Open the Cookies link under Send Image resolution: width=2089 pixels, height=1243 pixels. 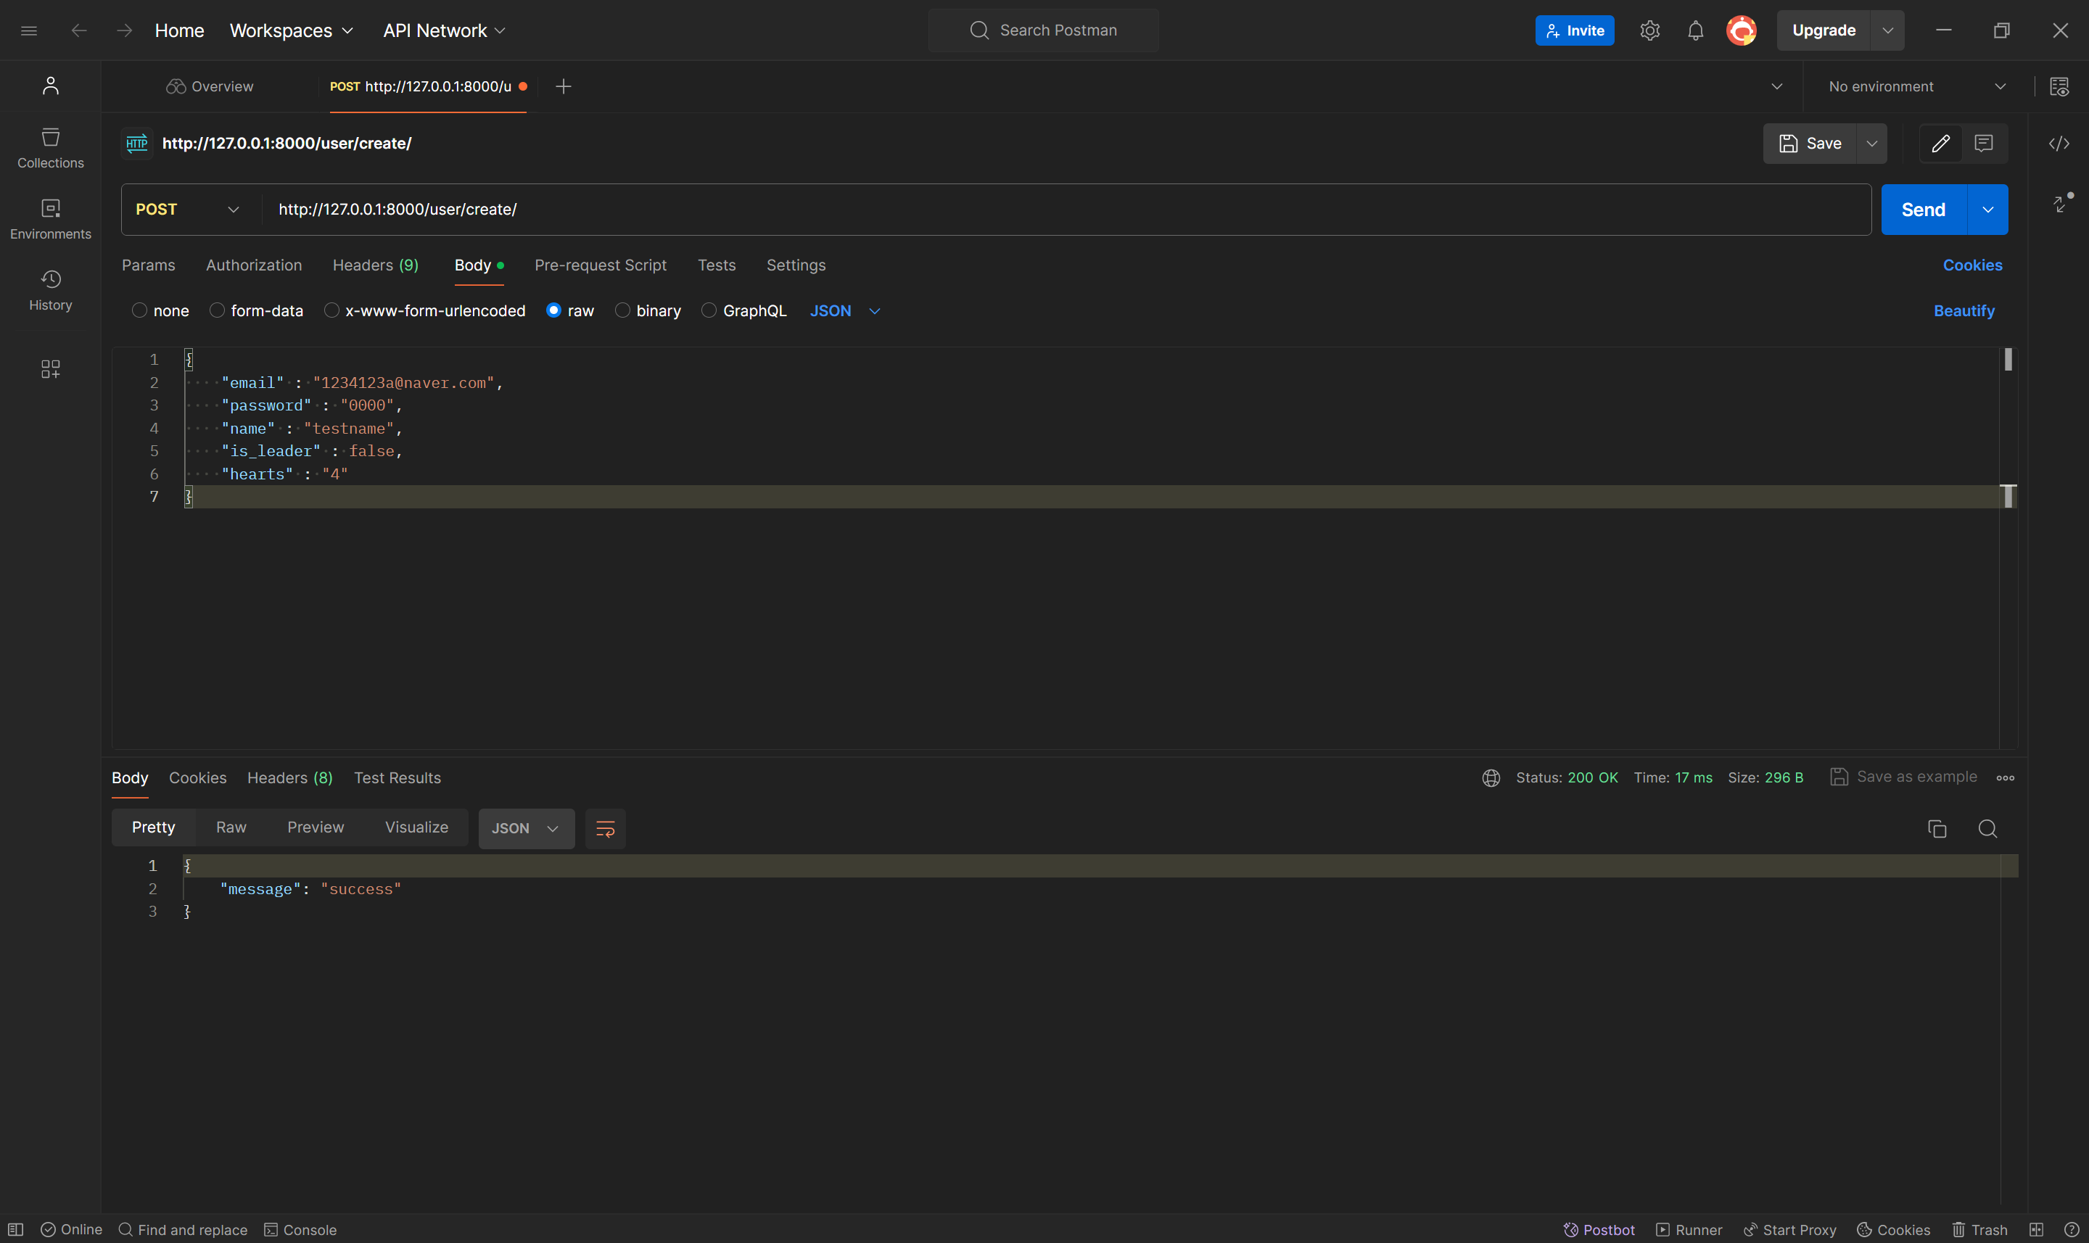click(1972, 265)
